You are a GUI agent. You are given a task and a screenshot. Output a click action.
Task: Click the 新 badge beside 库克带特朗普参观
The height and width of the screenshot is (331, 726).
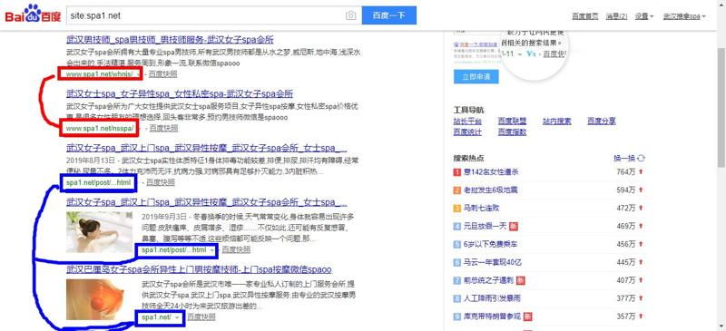[x=528, y=316]
